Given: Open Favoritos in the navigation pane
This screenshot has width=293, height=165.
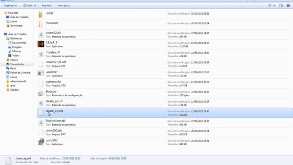Looking at the screenshot, I should coord(11,13).
